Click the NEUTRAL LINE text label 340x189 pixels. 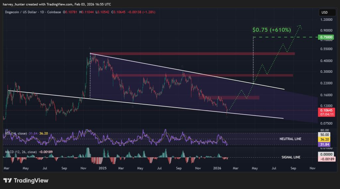(291, 139)
